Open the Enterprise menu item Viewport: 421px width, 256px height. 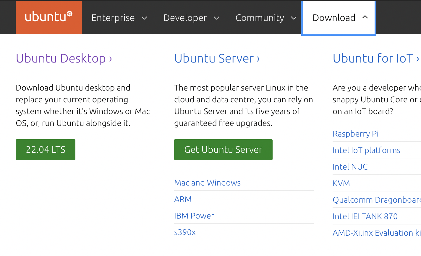pos(113,18)
